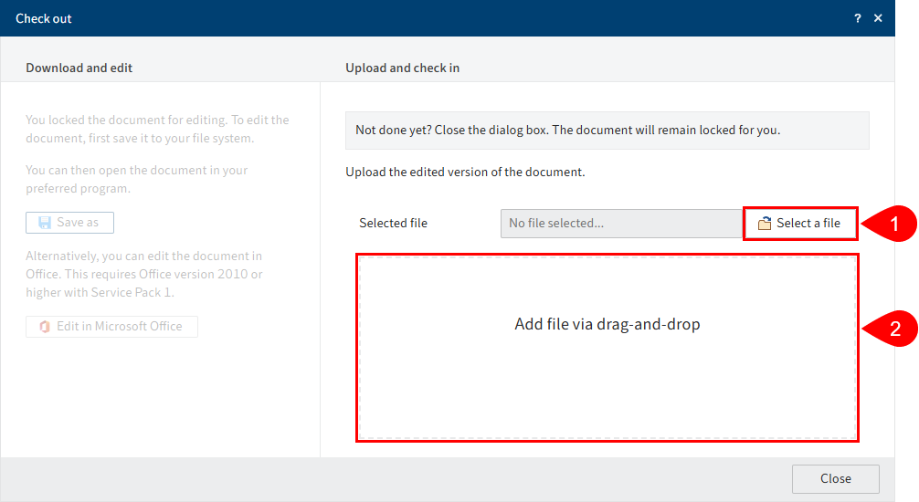This screenshot has width=919, height=502.
Task: Open help with the question mark icon
Action: (x=858, y=18)
